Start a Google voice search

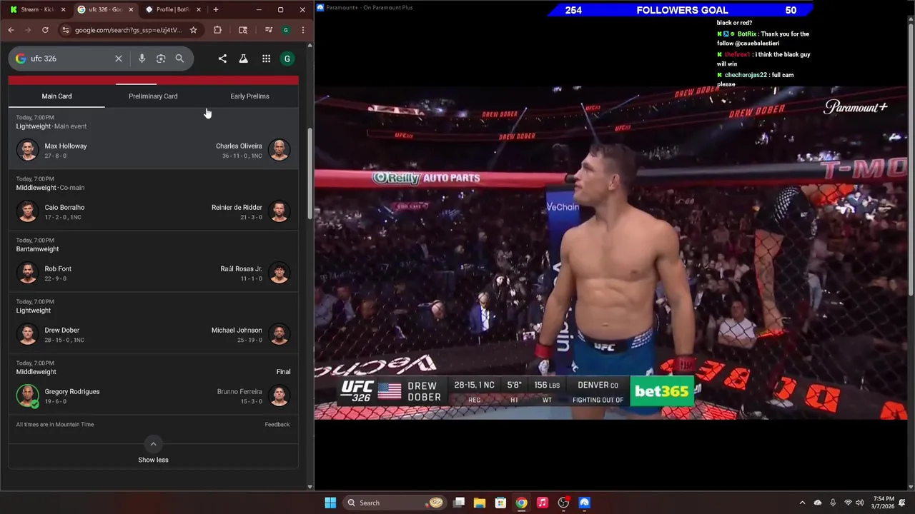pos(142,59)
